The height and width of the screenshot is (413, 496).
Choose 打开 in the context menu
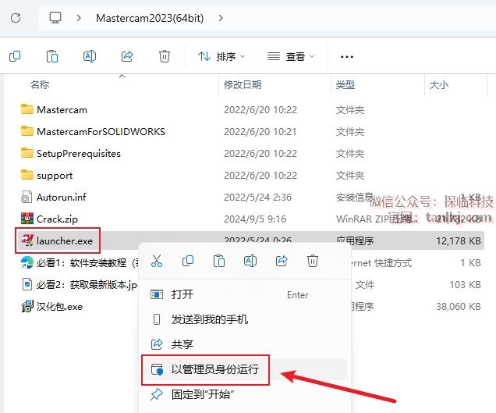tap(245, 294)
